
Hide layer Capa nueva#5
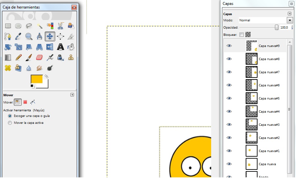pos(229,98)
